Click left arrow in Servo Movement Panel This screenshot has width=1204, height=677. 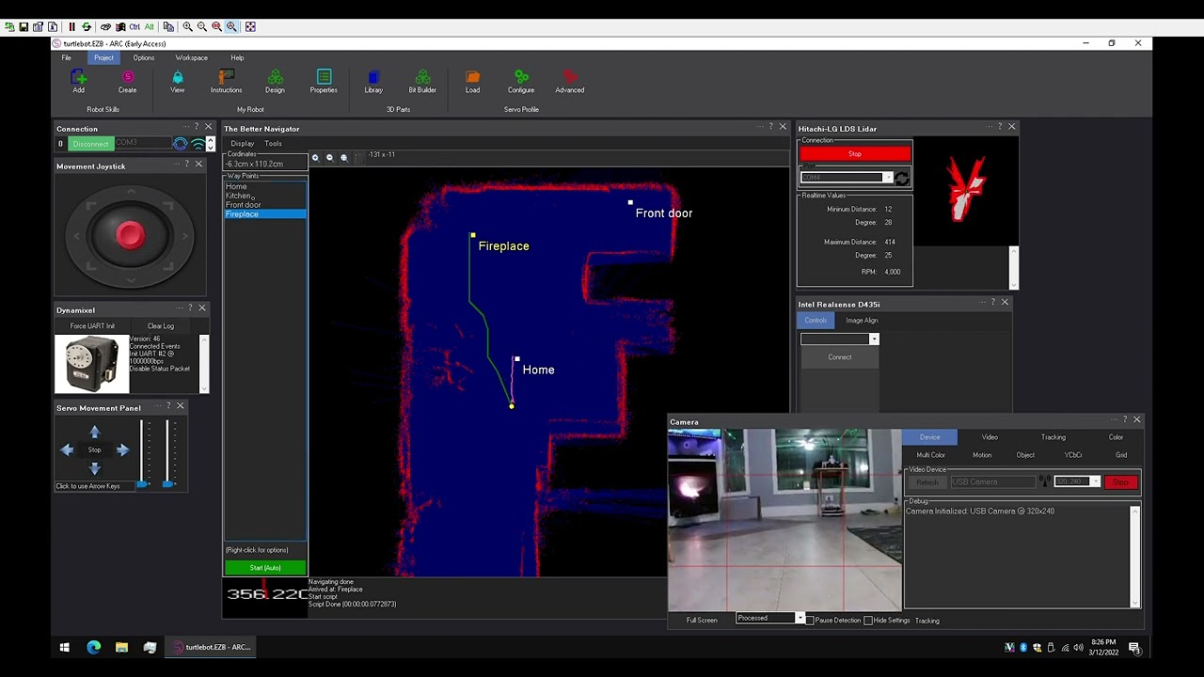[67, 450]
